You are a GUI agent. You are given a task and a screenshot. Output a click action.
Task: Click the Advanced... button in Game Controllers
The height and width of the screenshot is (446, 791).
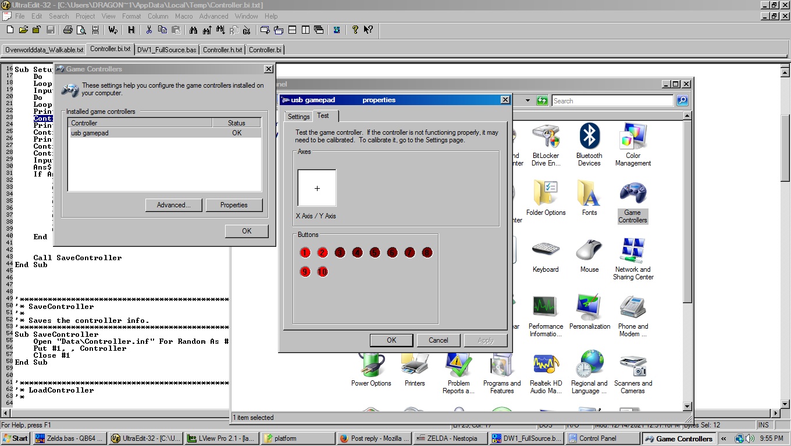pyautogui.click(x=173, y=205)
